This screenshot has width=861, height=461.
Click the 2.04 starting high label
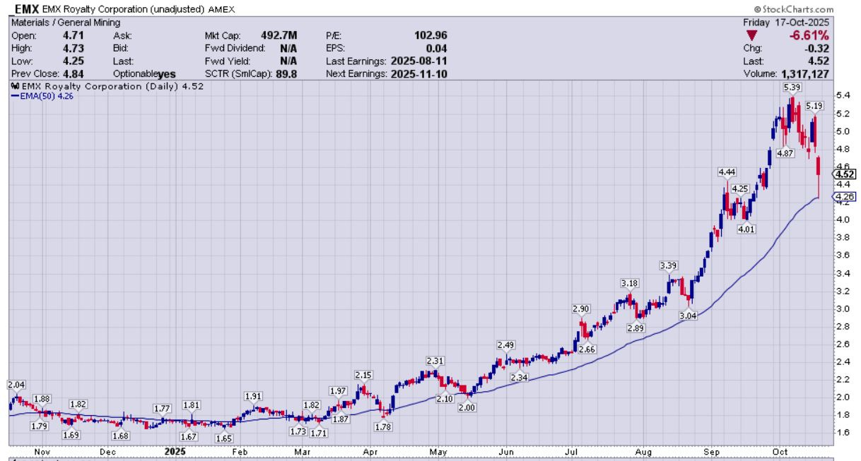(16, 385)
